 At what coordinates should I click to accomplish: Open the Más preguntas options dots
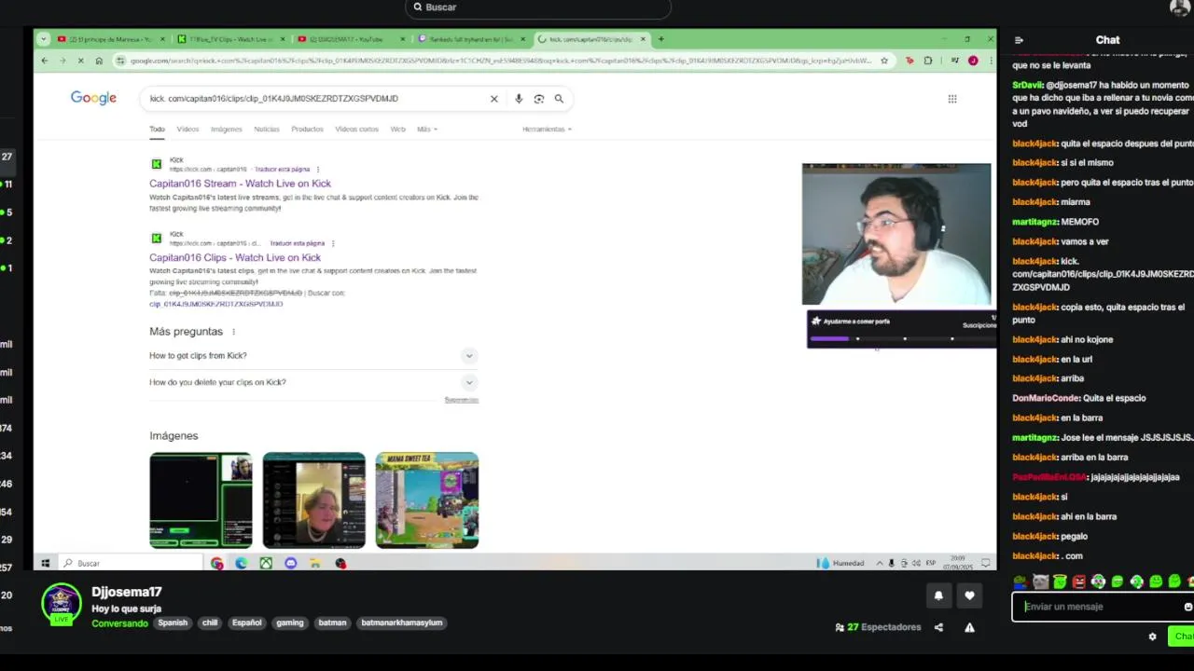(233, 332)
